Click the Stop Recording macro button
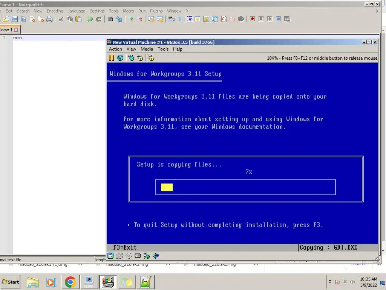The image size is (386, 290). [261, 19]
